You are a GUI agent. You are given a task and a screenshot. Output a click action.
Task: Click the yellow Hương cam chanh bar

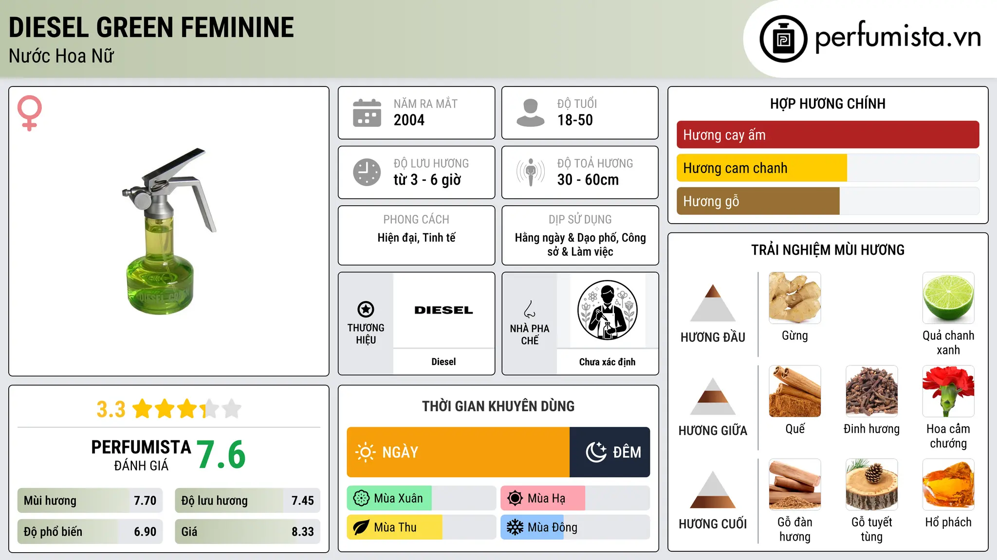coord(762,168)
